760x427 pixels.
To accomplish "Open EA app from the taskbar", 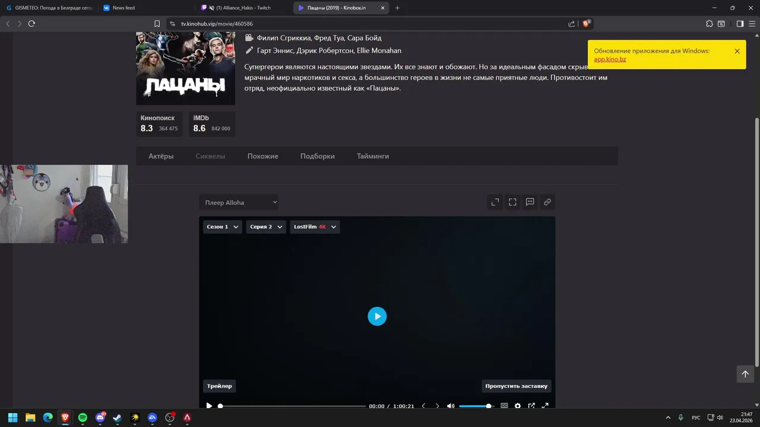I will click(153, 418).
